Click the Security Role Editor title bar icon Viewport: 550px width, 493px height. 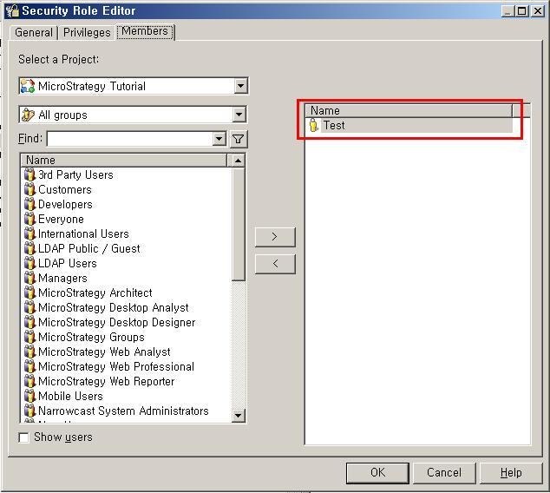point(13,10)
